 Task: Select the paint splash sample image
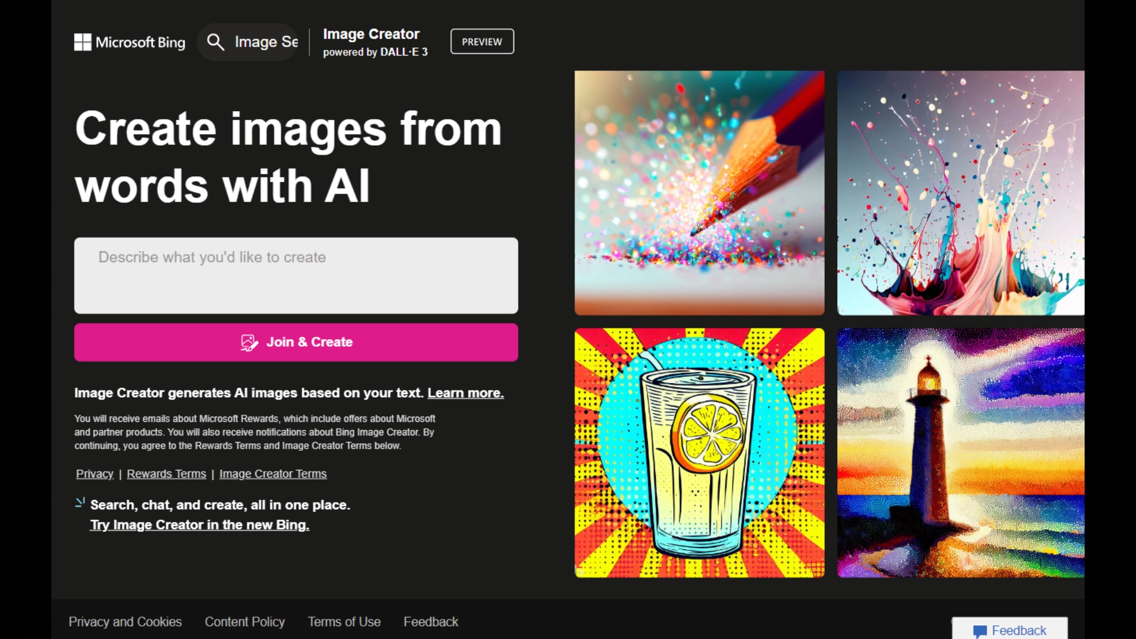tap(960, 193)
